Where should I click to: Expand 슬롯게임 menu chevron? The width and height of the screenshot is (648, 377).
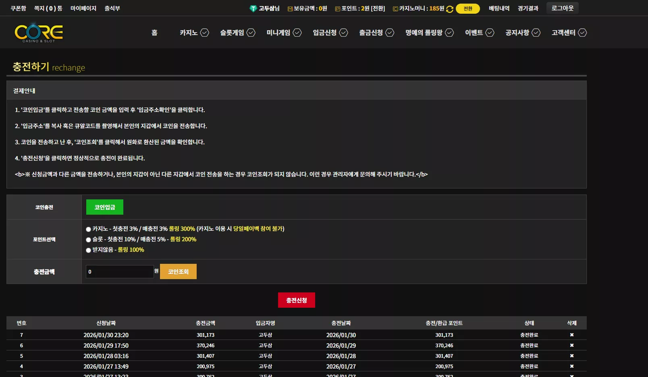[x=251, y=33]
